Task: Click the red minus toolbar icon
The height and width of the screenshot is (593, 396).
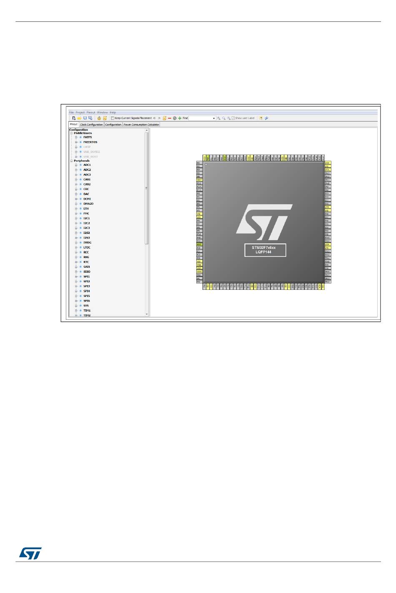Action: pos(170,118)
